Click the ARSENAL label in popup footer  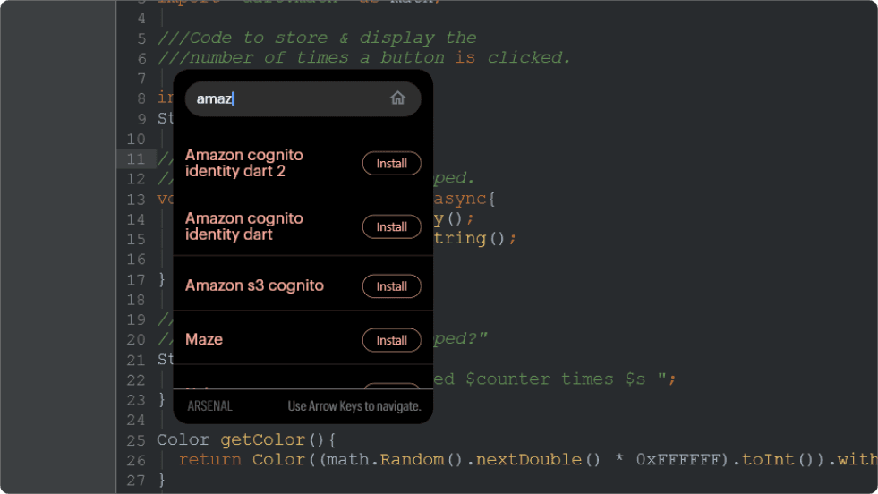pos(210,406)
